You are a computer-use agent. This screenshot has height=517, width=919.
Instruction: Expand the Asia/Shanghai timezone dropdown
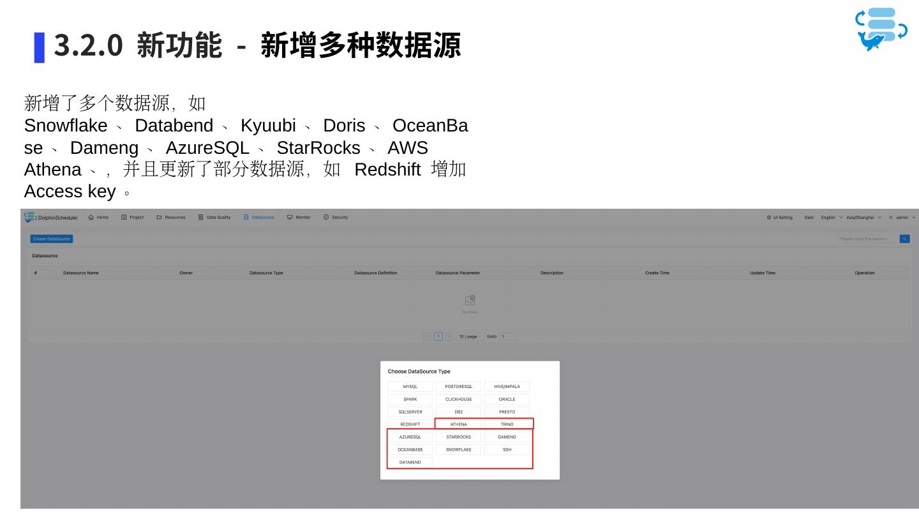tap(864, 218)
